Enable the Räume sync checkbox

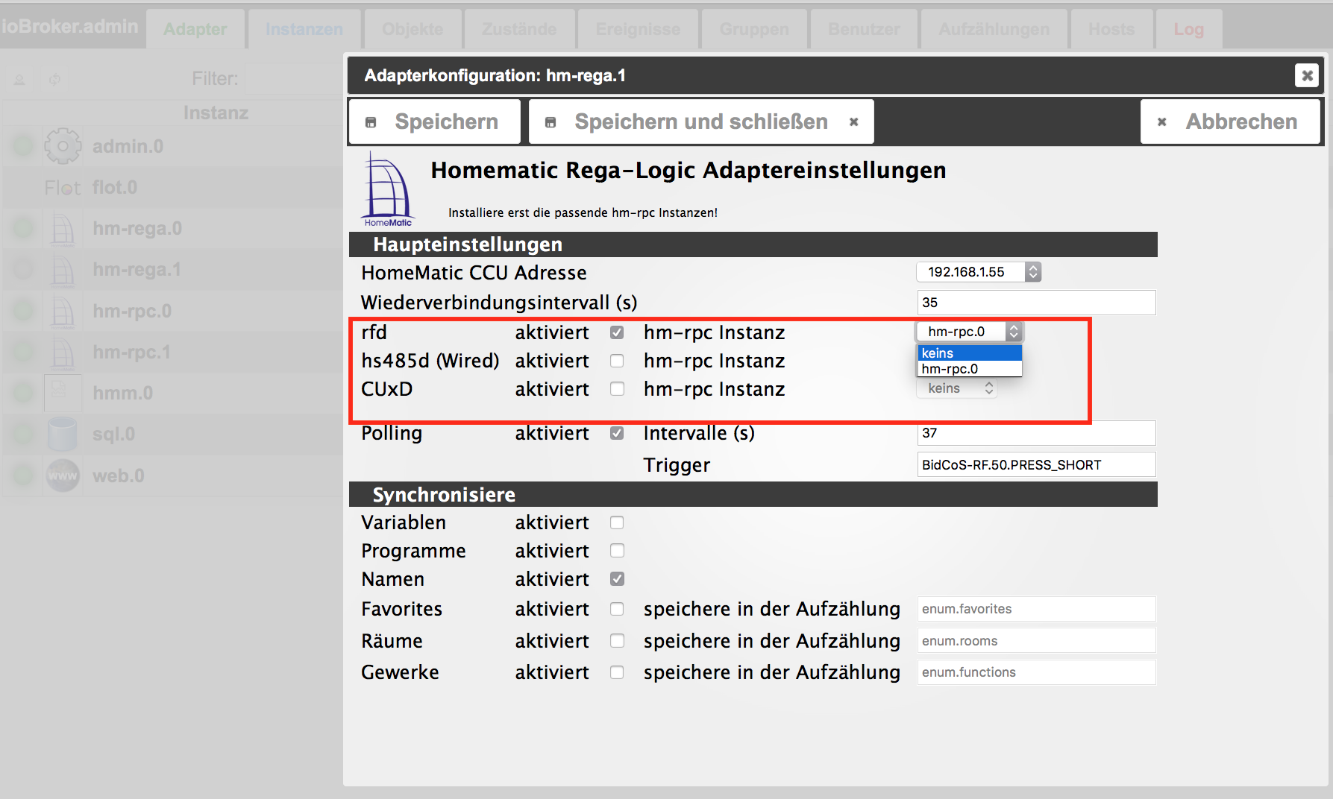point(617,641)
